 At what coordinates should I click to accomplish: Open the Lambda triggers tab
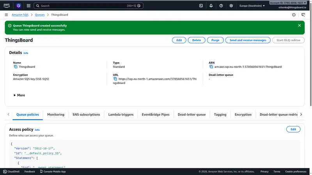click(x=121, y=114)
